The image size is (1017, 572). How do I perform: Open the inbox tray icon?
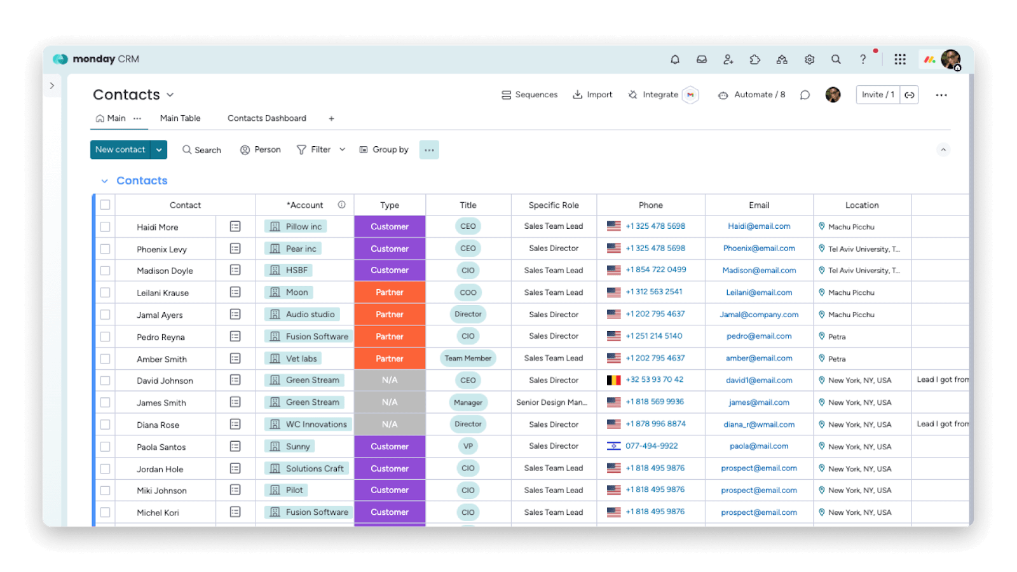click(702, 59)
